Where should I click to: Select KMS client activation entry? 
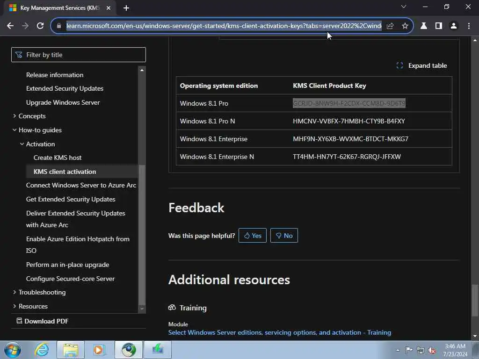click(65, 172)
